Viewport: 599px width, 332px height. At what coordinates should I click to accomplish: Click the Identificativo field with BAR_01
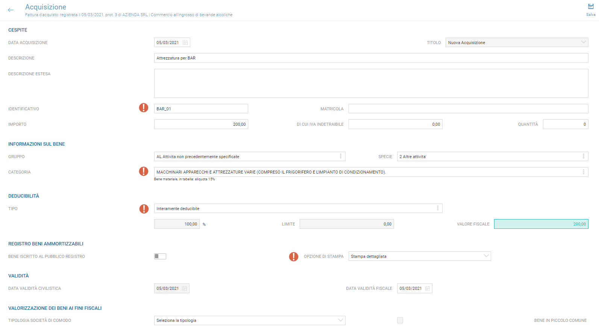point(201,109)
